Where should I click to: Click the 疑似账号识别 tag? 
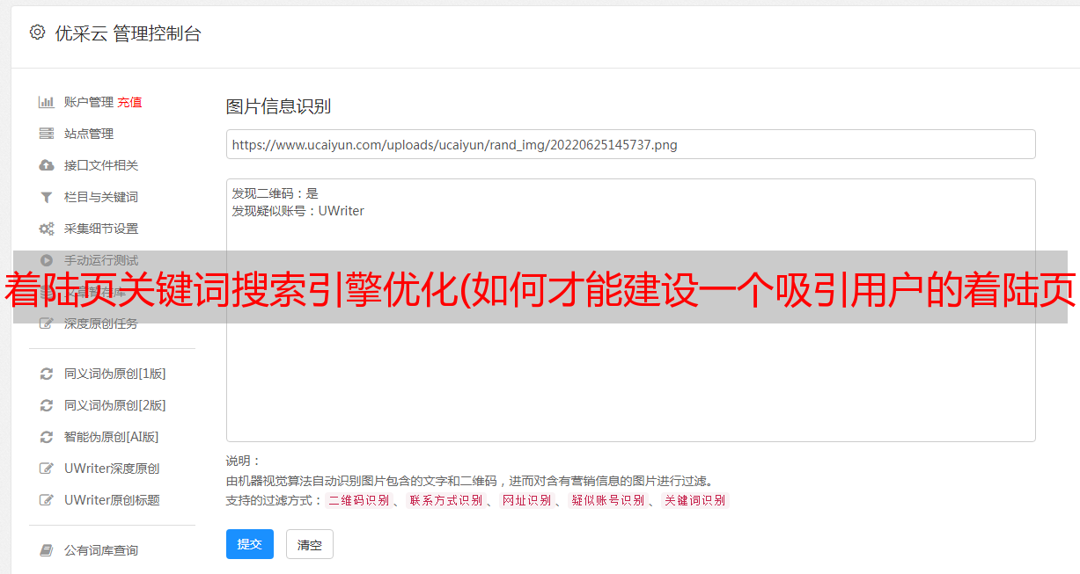tap(608, 500)
